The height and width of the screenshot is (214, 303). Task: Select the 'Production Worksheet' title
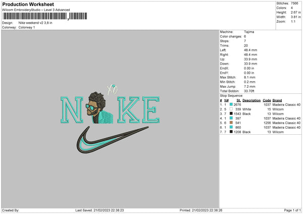(28, 4)
